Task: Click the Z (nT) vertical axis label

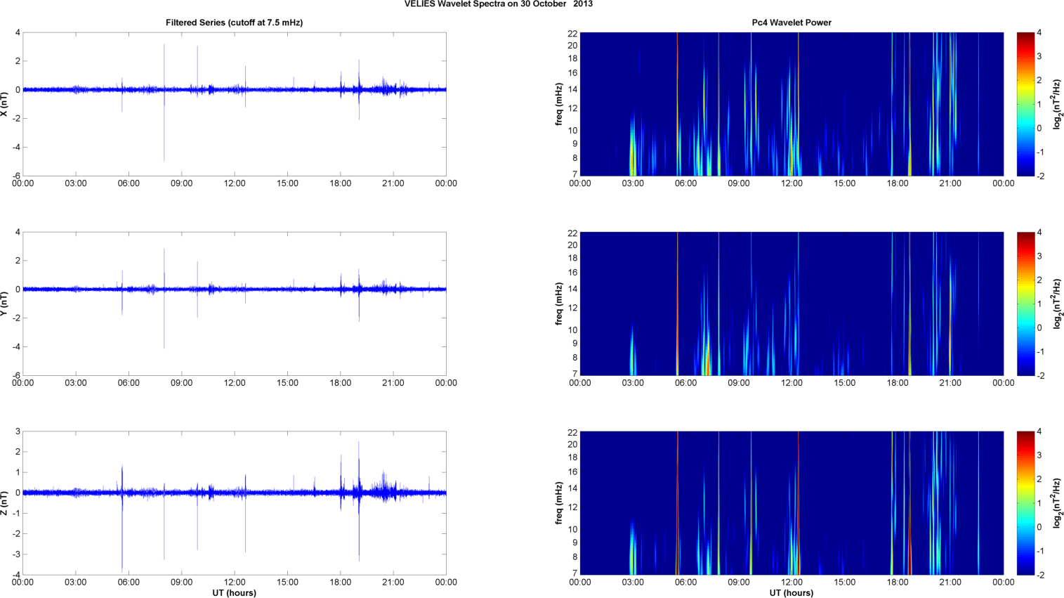Action: (5, 503)
